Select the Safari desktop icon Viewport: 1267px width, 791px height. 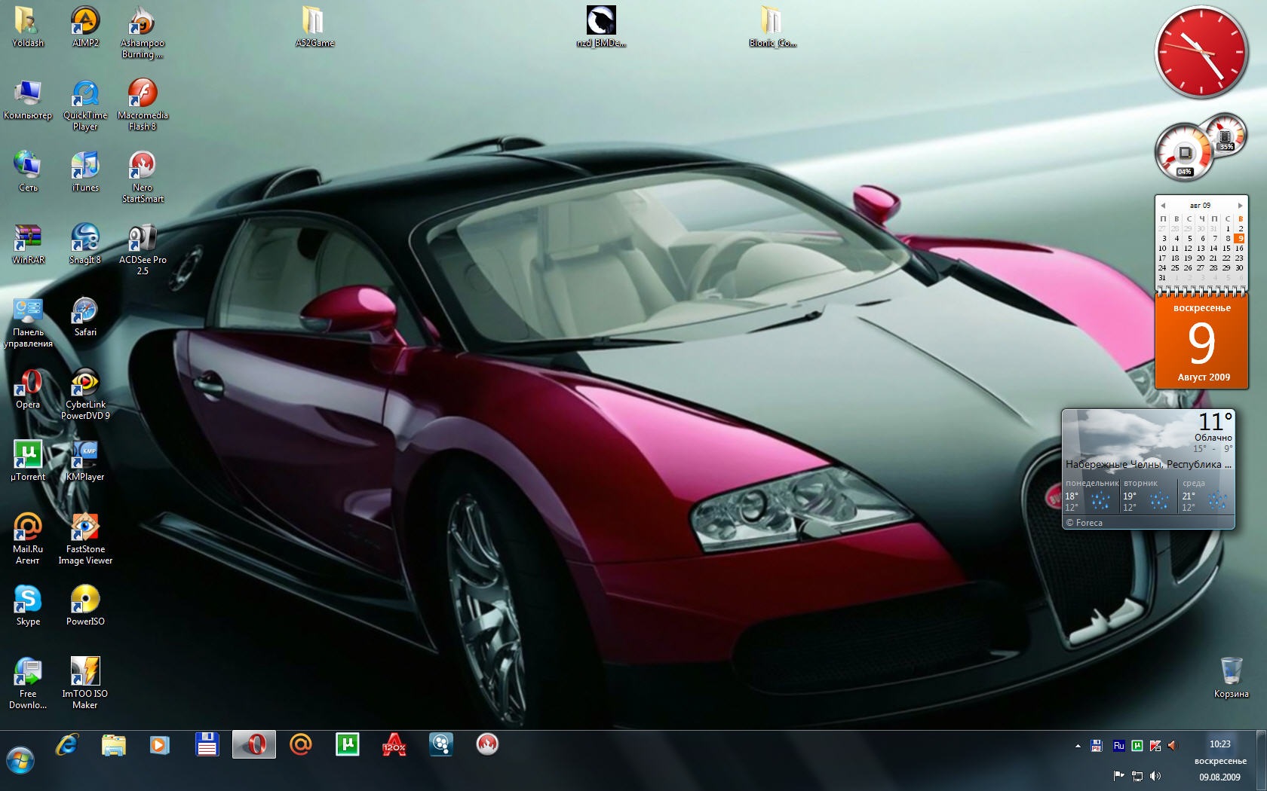click(85, 311)
